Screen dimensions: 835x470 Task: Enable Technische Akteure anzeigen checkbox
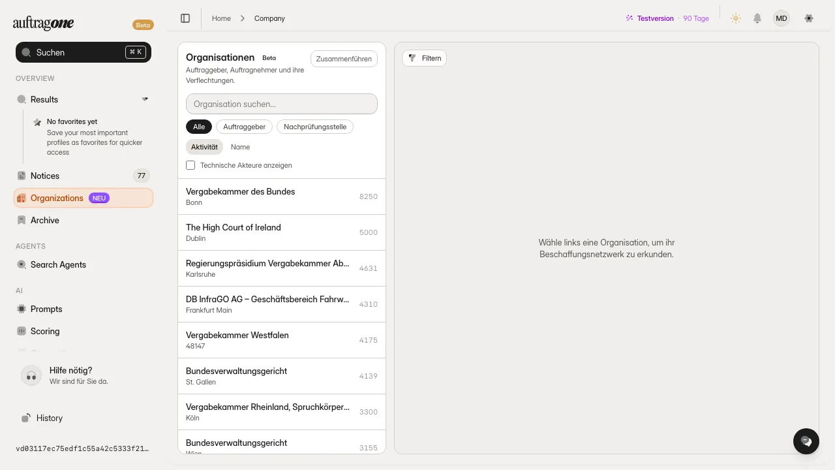coord(190,165)
